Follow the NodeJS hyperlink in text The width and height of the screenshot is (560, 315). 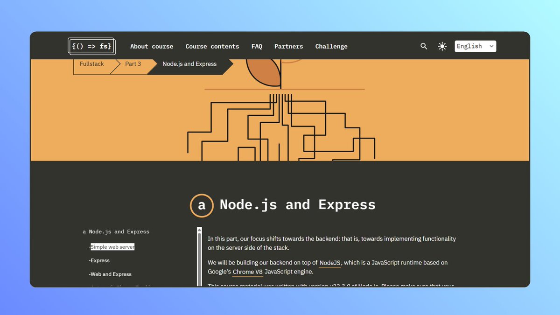pos(330,263)
